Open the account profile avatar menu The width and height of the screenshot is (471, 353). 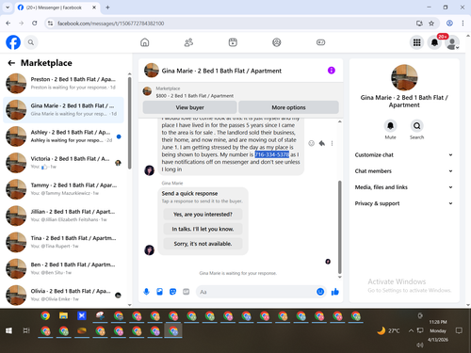452,42
